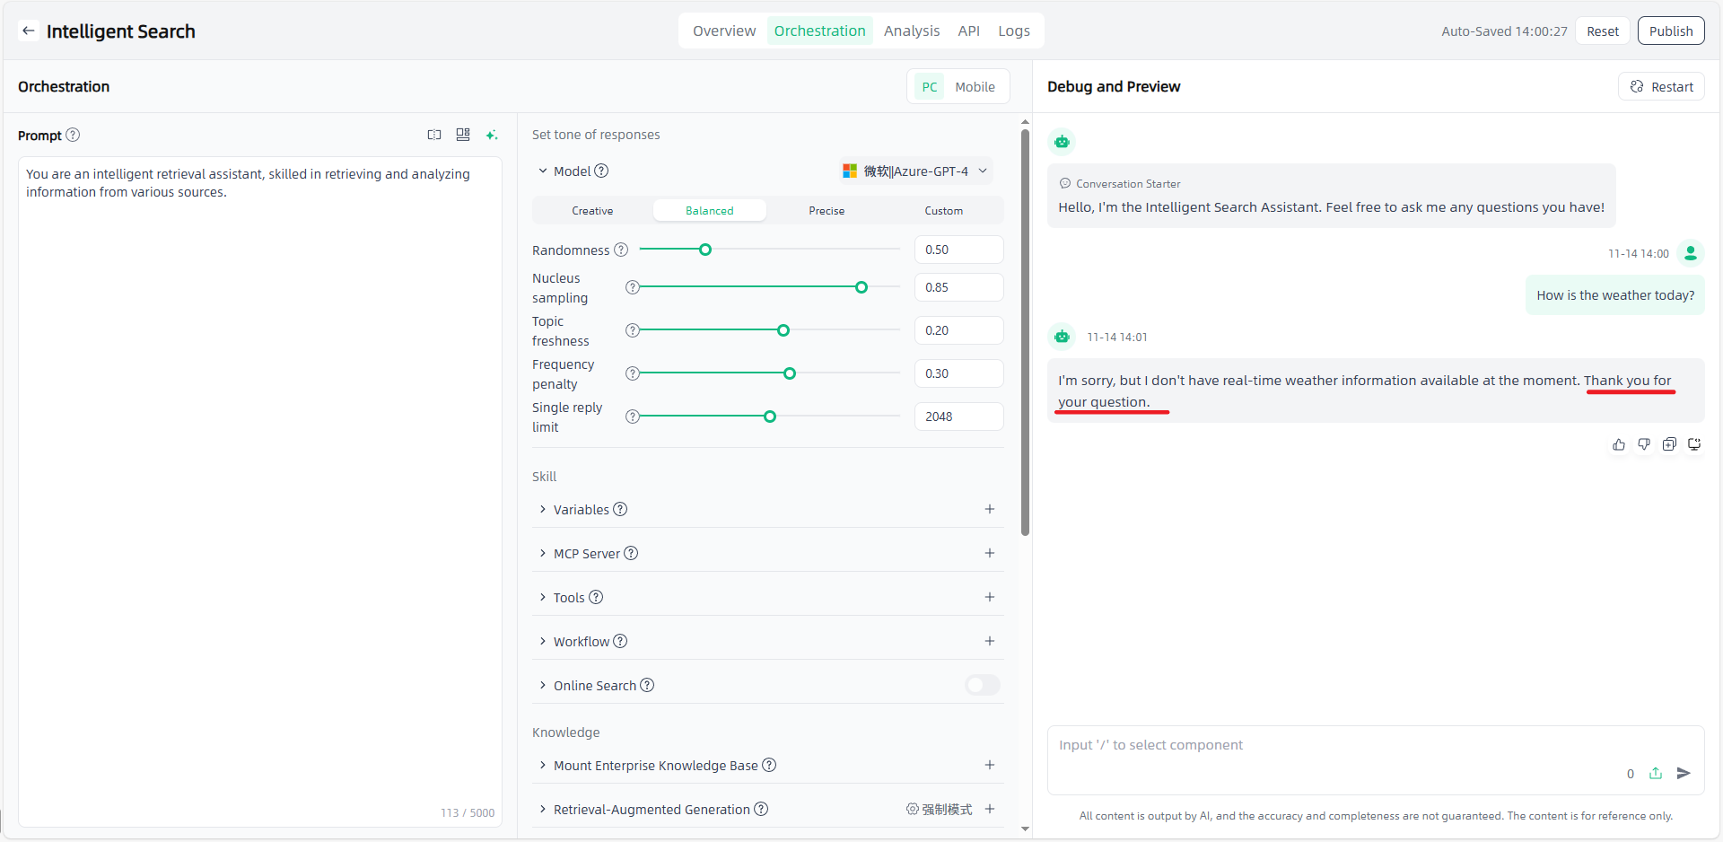Switch to Mobile preview mode
Image resolution: width=1723 pixels, height=842 pixels.
975,87
